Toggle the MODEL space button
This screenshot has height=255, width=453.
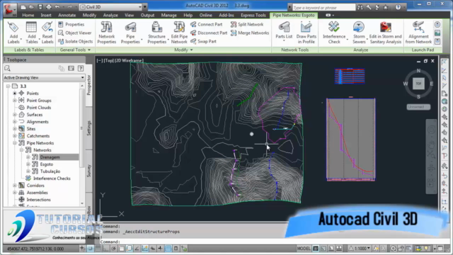pos(304,249)
